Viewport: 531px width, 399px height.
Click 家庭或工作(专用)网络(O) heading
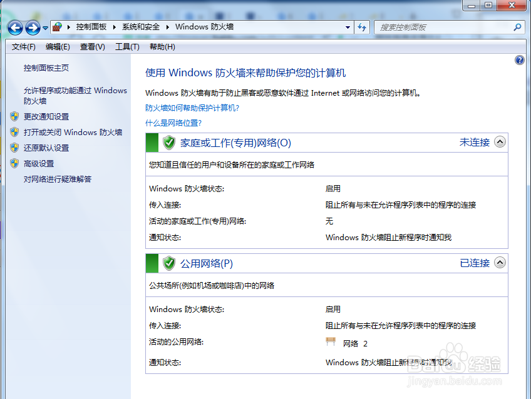[x=235, y=143]
